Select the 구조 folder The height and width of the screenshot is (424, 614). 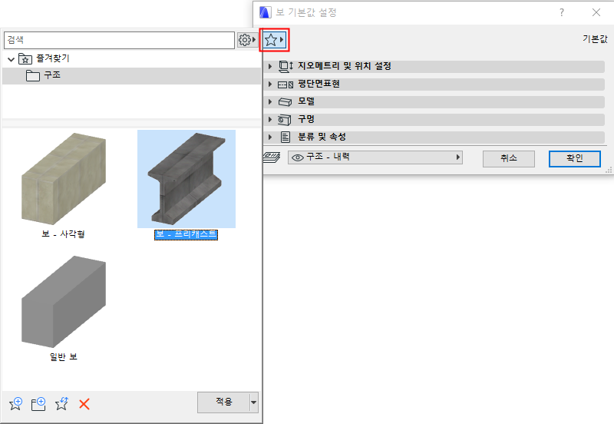[x=131, y=75]
